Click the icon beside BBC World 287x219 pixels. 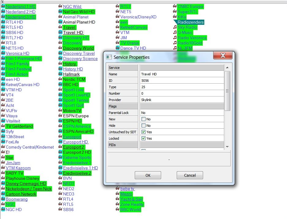[x=118, y=210]
